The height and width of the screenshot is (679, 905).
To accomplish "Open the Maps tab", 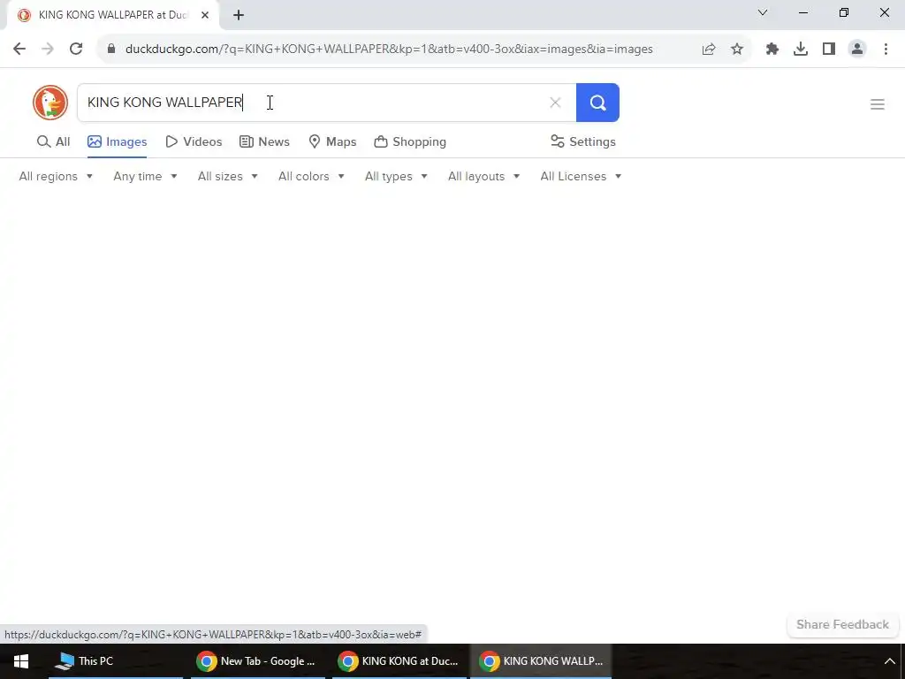I will (332, 141).
